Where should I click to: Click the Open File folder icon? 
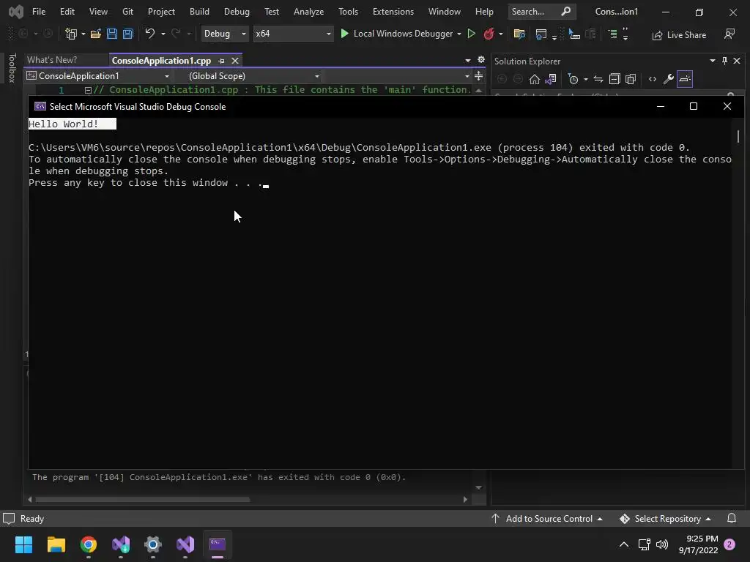point(96,34)
